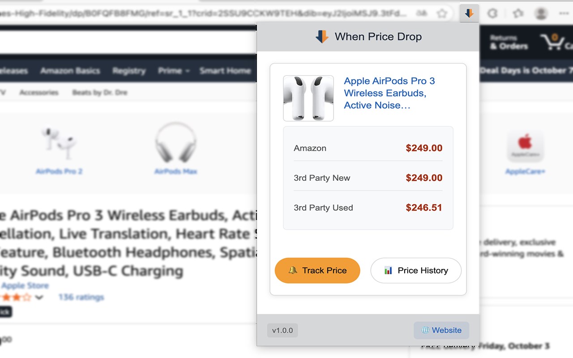Viewport: 573px width, 358px height.
Task: Bookmark this page using the star icon
Action: (442, 13)
